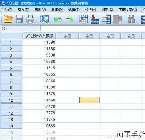The width and height of the screenshot is (145, 140).
Task: Print using the printer toolbar icon
Action: tap(30, 19)
